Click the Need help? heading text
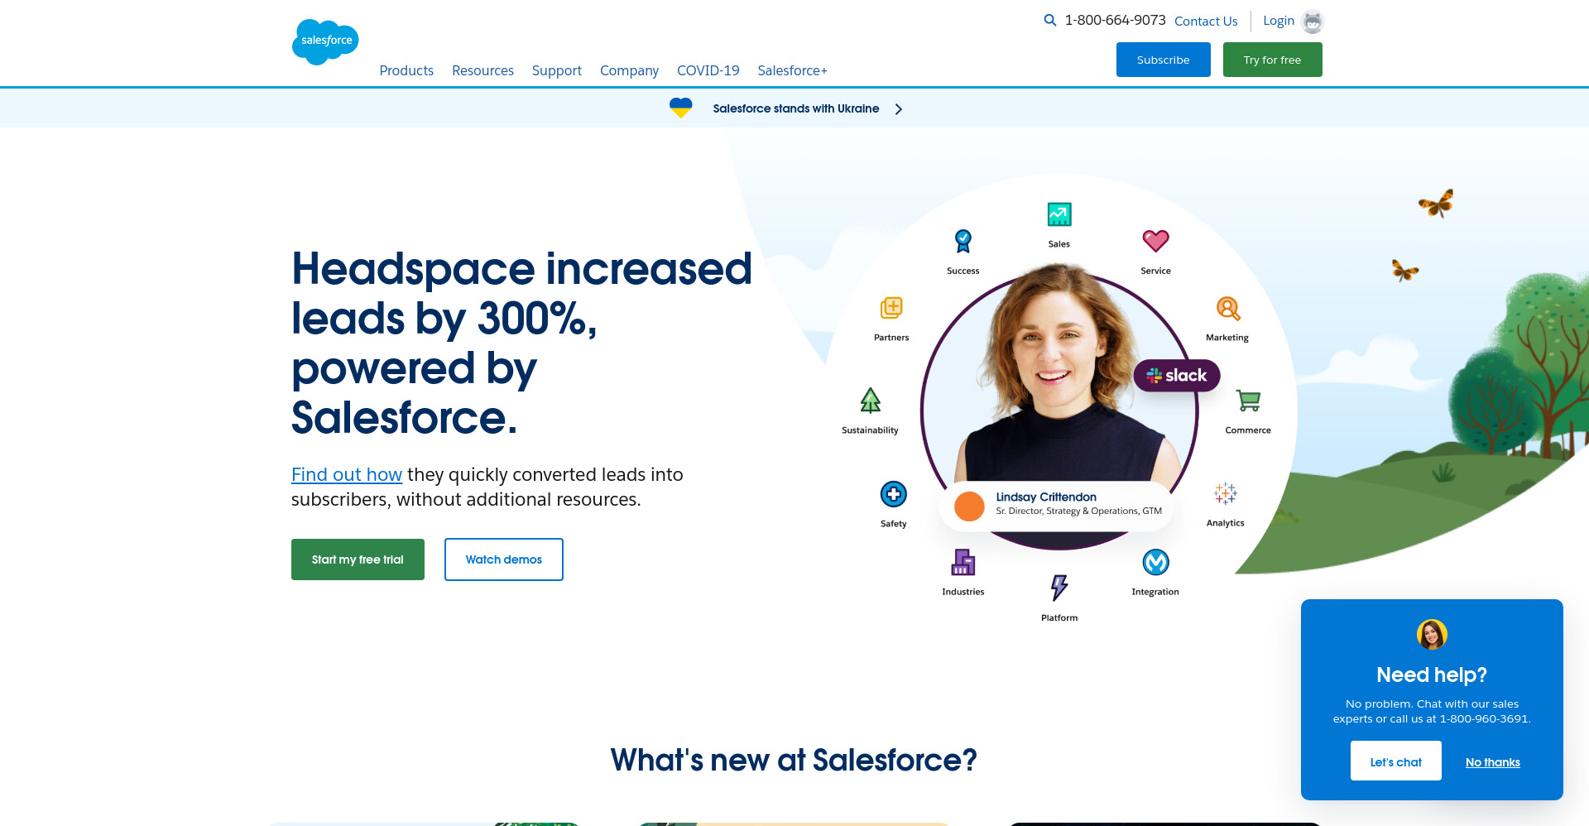Screen dimensions: 1589x826 (1432, 675)
